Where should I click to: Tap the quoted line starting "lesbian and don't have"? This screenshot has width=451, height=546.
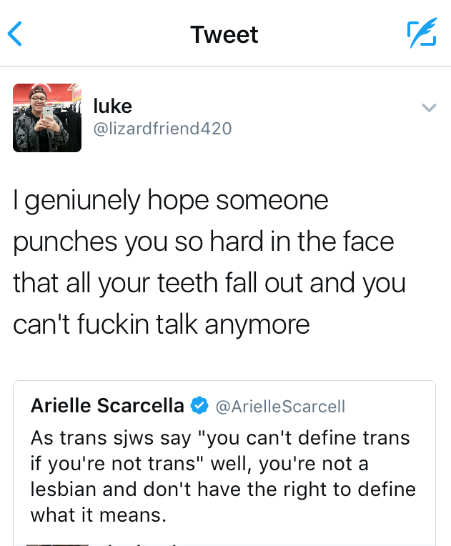tap(223, 489)
